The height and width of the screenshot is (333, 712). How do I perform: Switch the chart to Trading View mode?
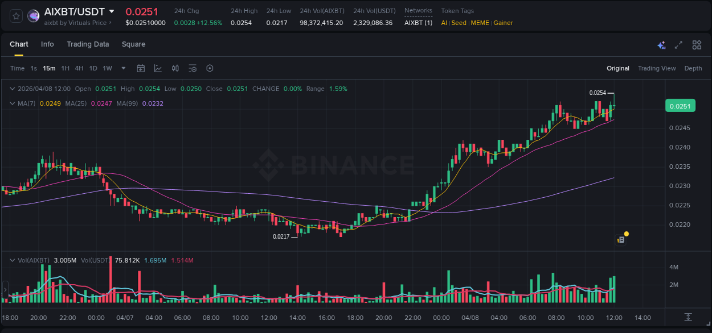pos(657,68)
